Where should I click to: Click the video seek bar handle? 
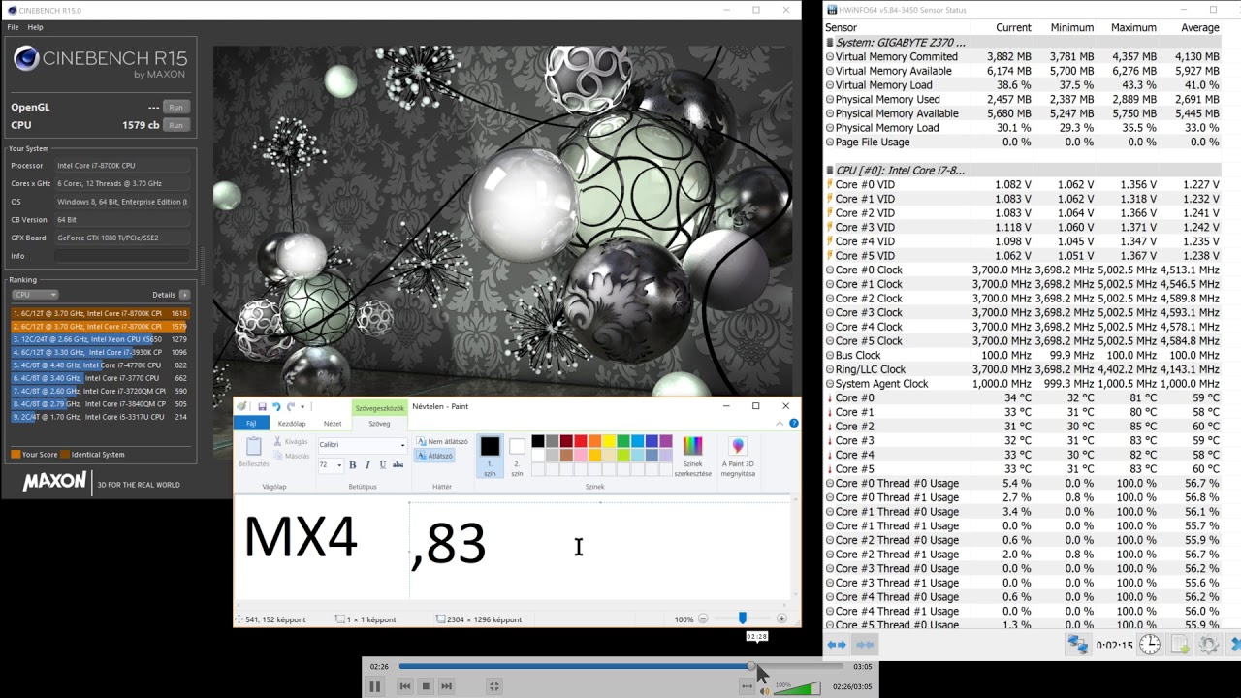751,666
